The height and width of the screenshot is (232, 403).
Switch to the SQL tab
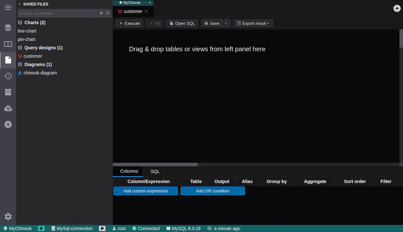pyautogui.click(x=155, y=171)
